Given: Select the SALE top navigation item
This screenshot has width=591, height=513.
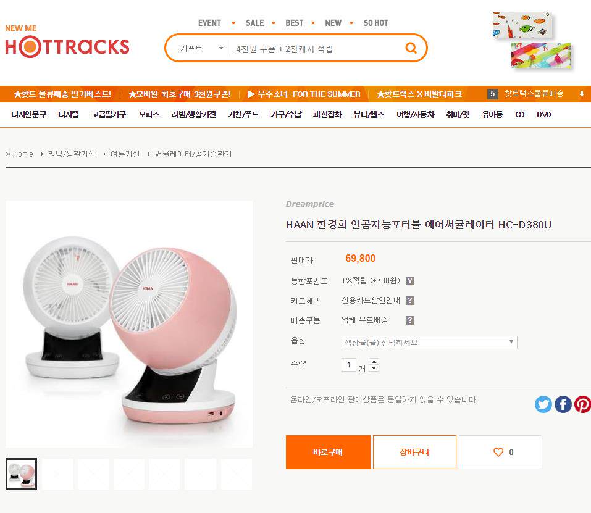Looking at the screenshot, I should click(255, 23).
